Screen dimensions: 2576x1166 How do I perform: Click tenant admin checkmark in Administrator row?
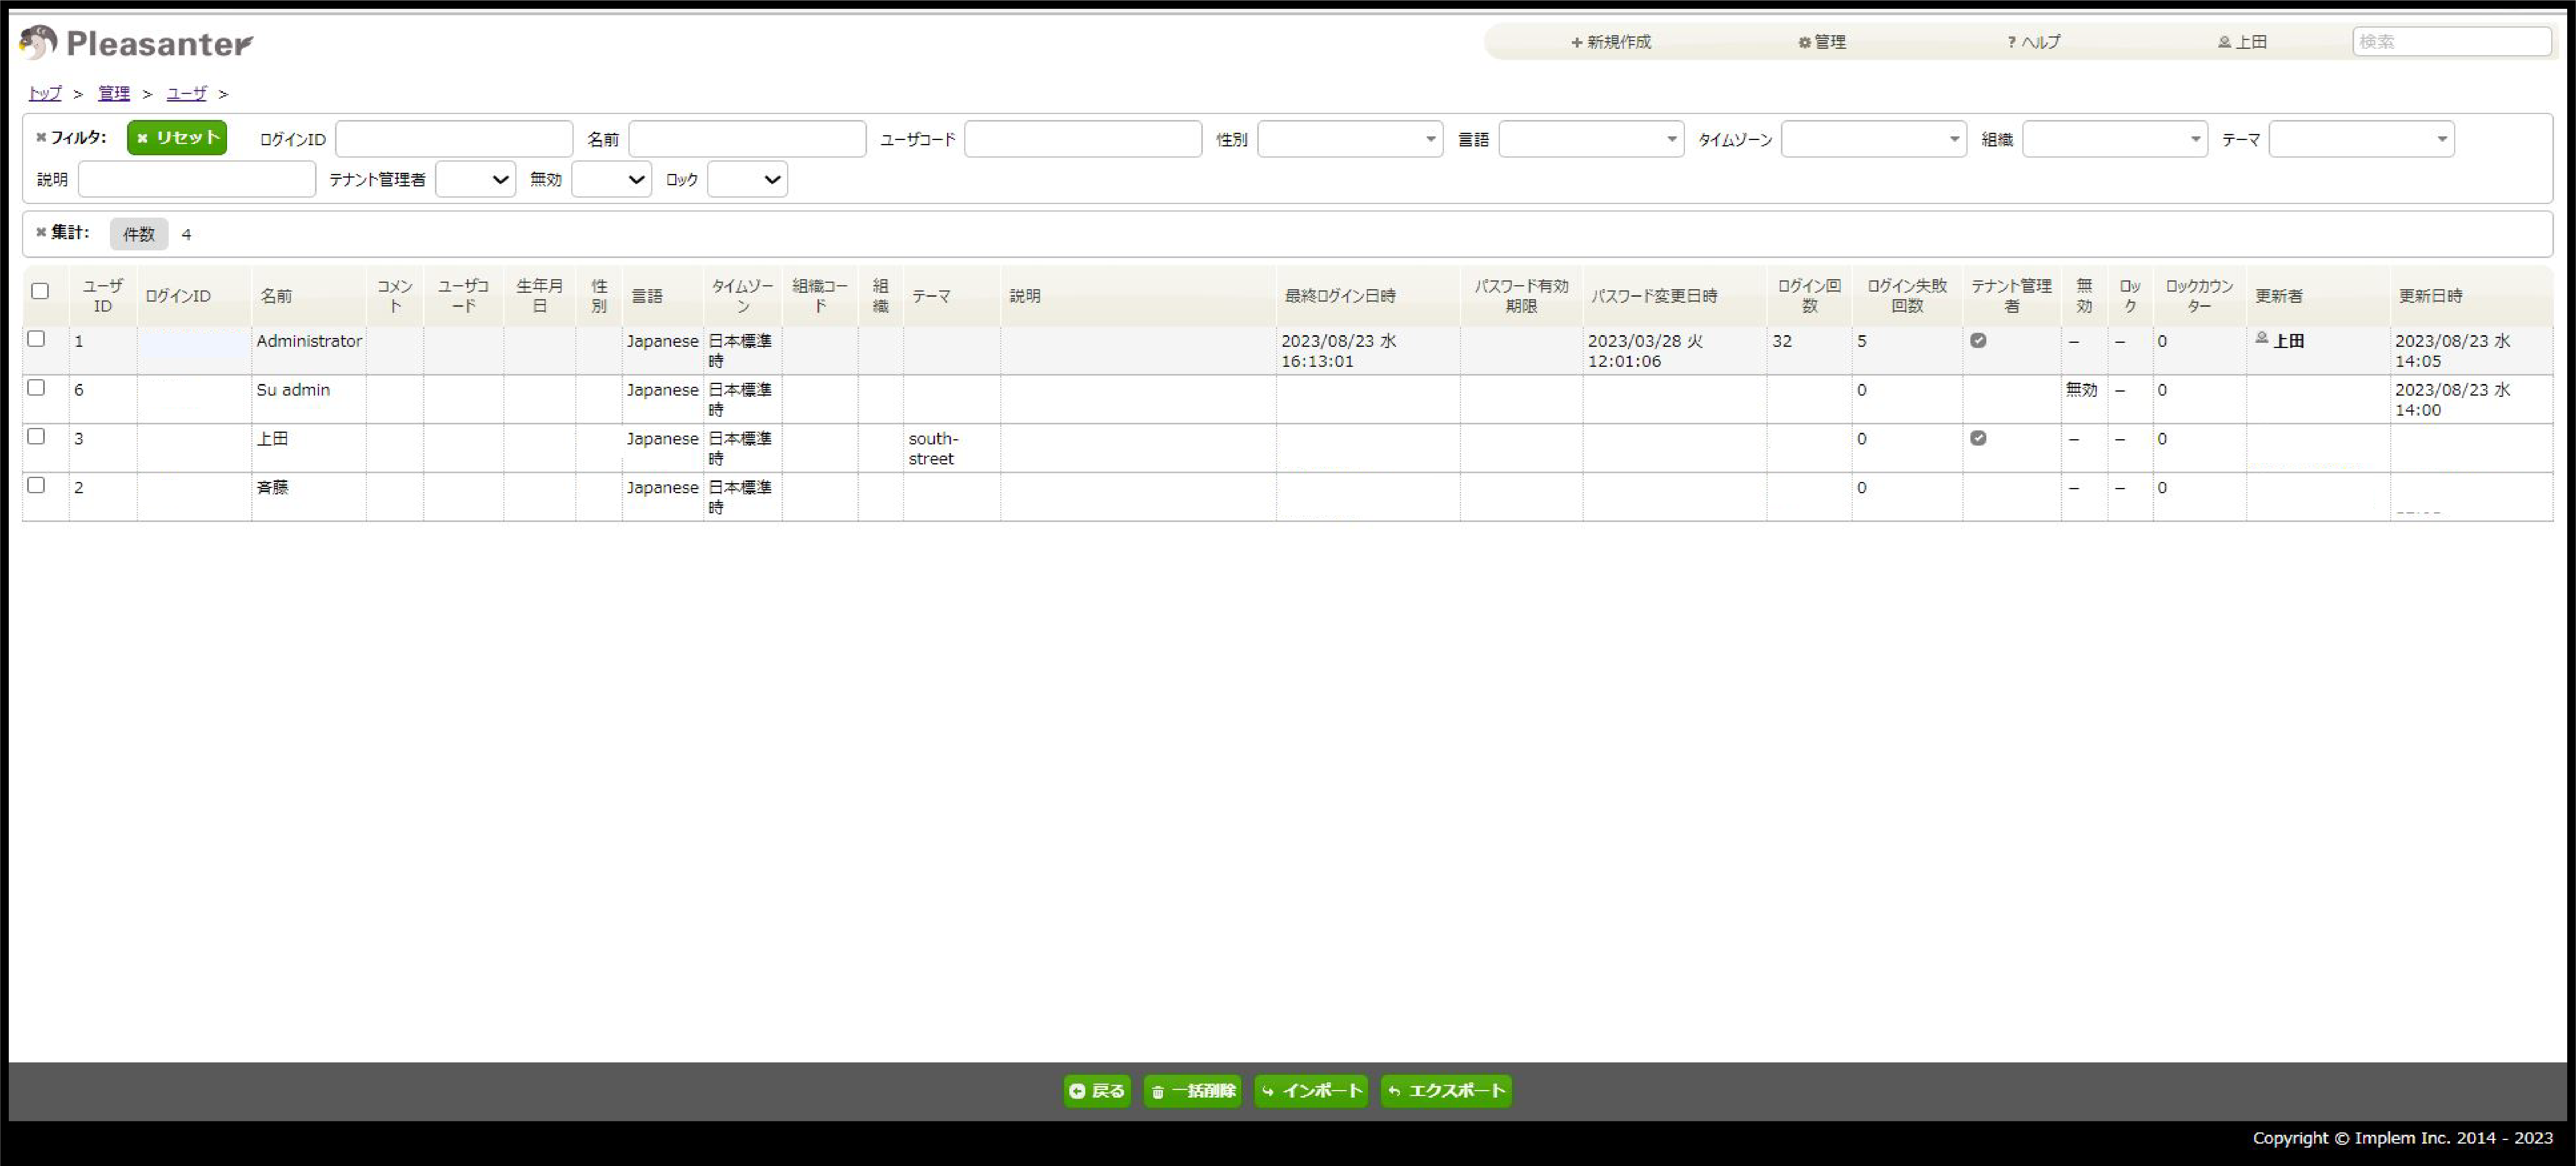pyautogui.click(x=1978, y=340)
